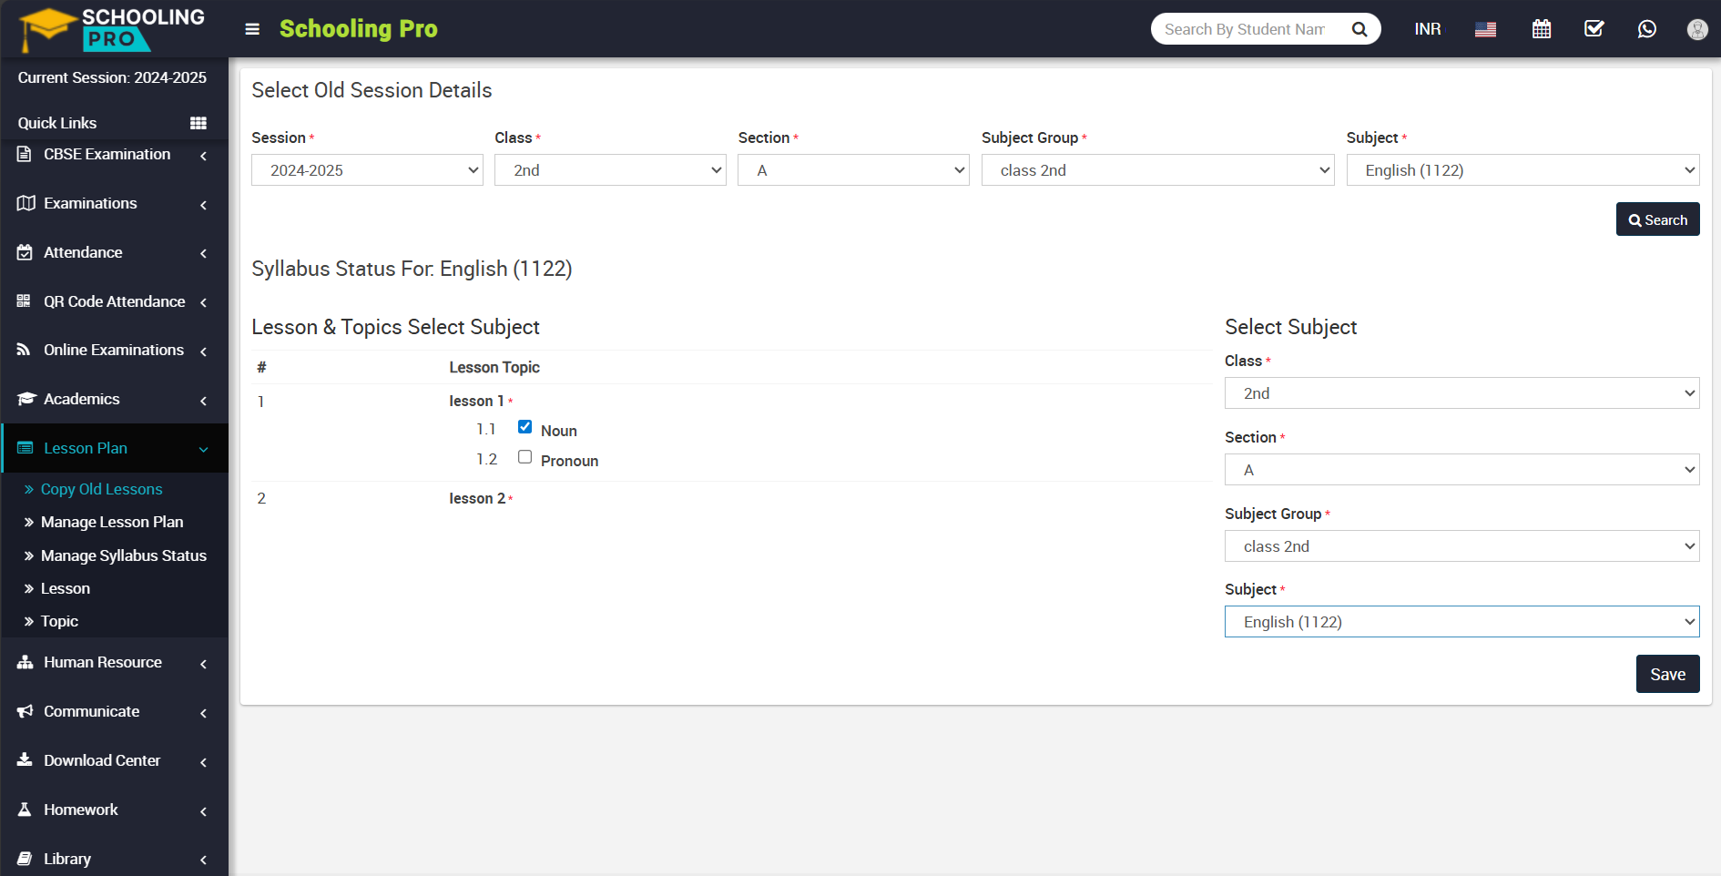Collapse the Lesson Plan menu chevron
1721x876 pixels.
pos(203,449)
